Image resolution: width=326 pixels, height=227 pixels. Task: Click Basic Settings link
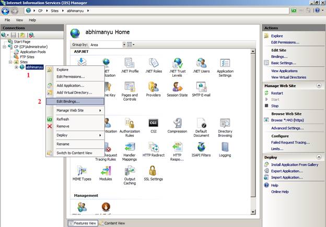click(283, 63)
